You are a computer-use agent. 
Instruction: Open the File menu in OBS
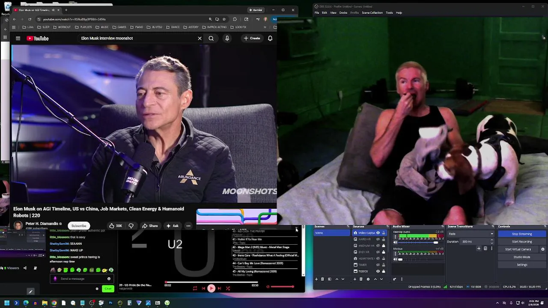coord(317,12)
